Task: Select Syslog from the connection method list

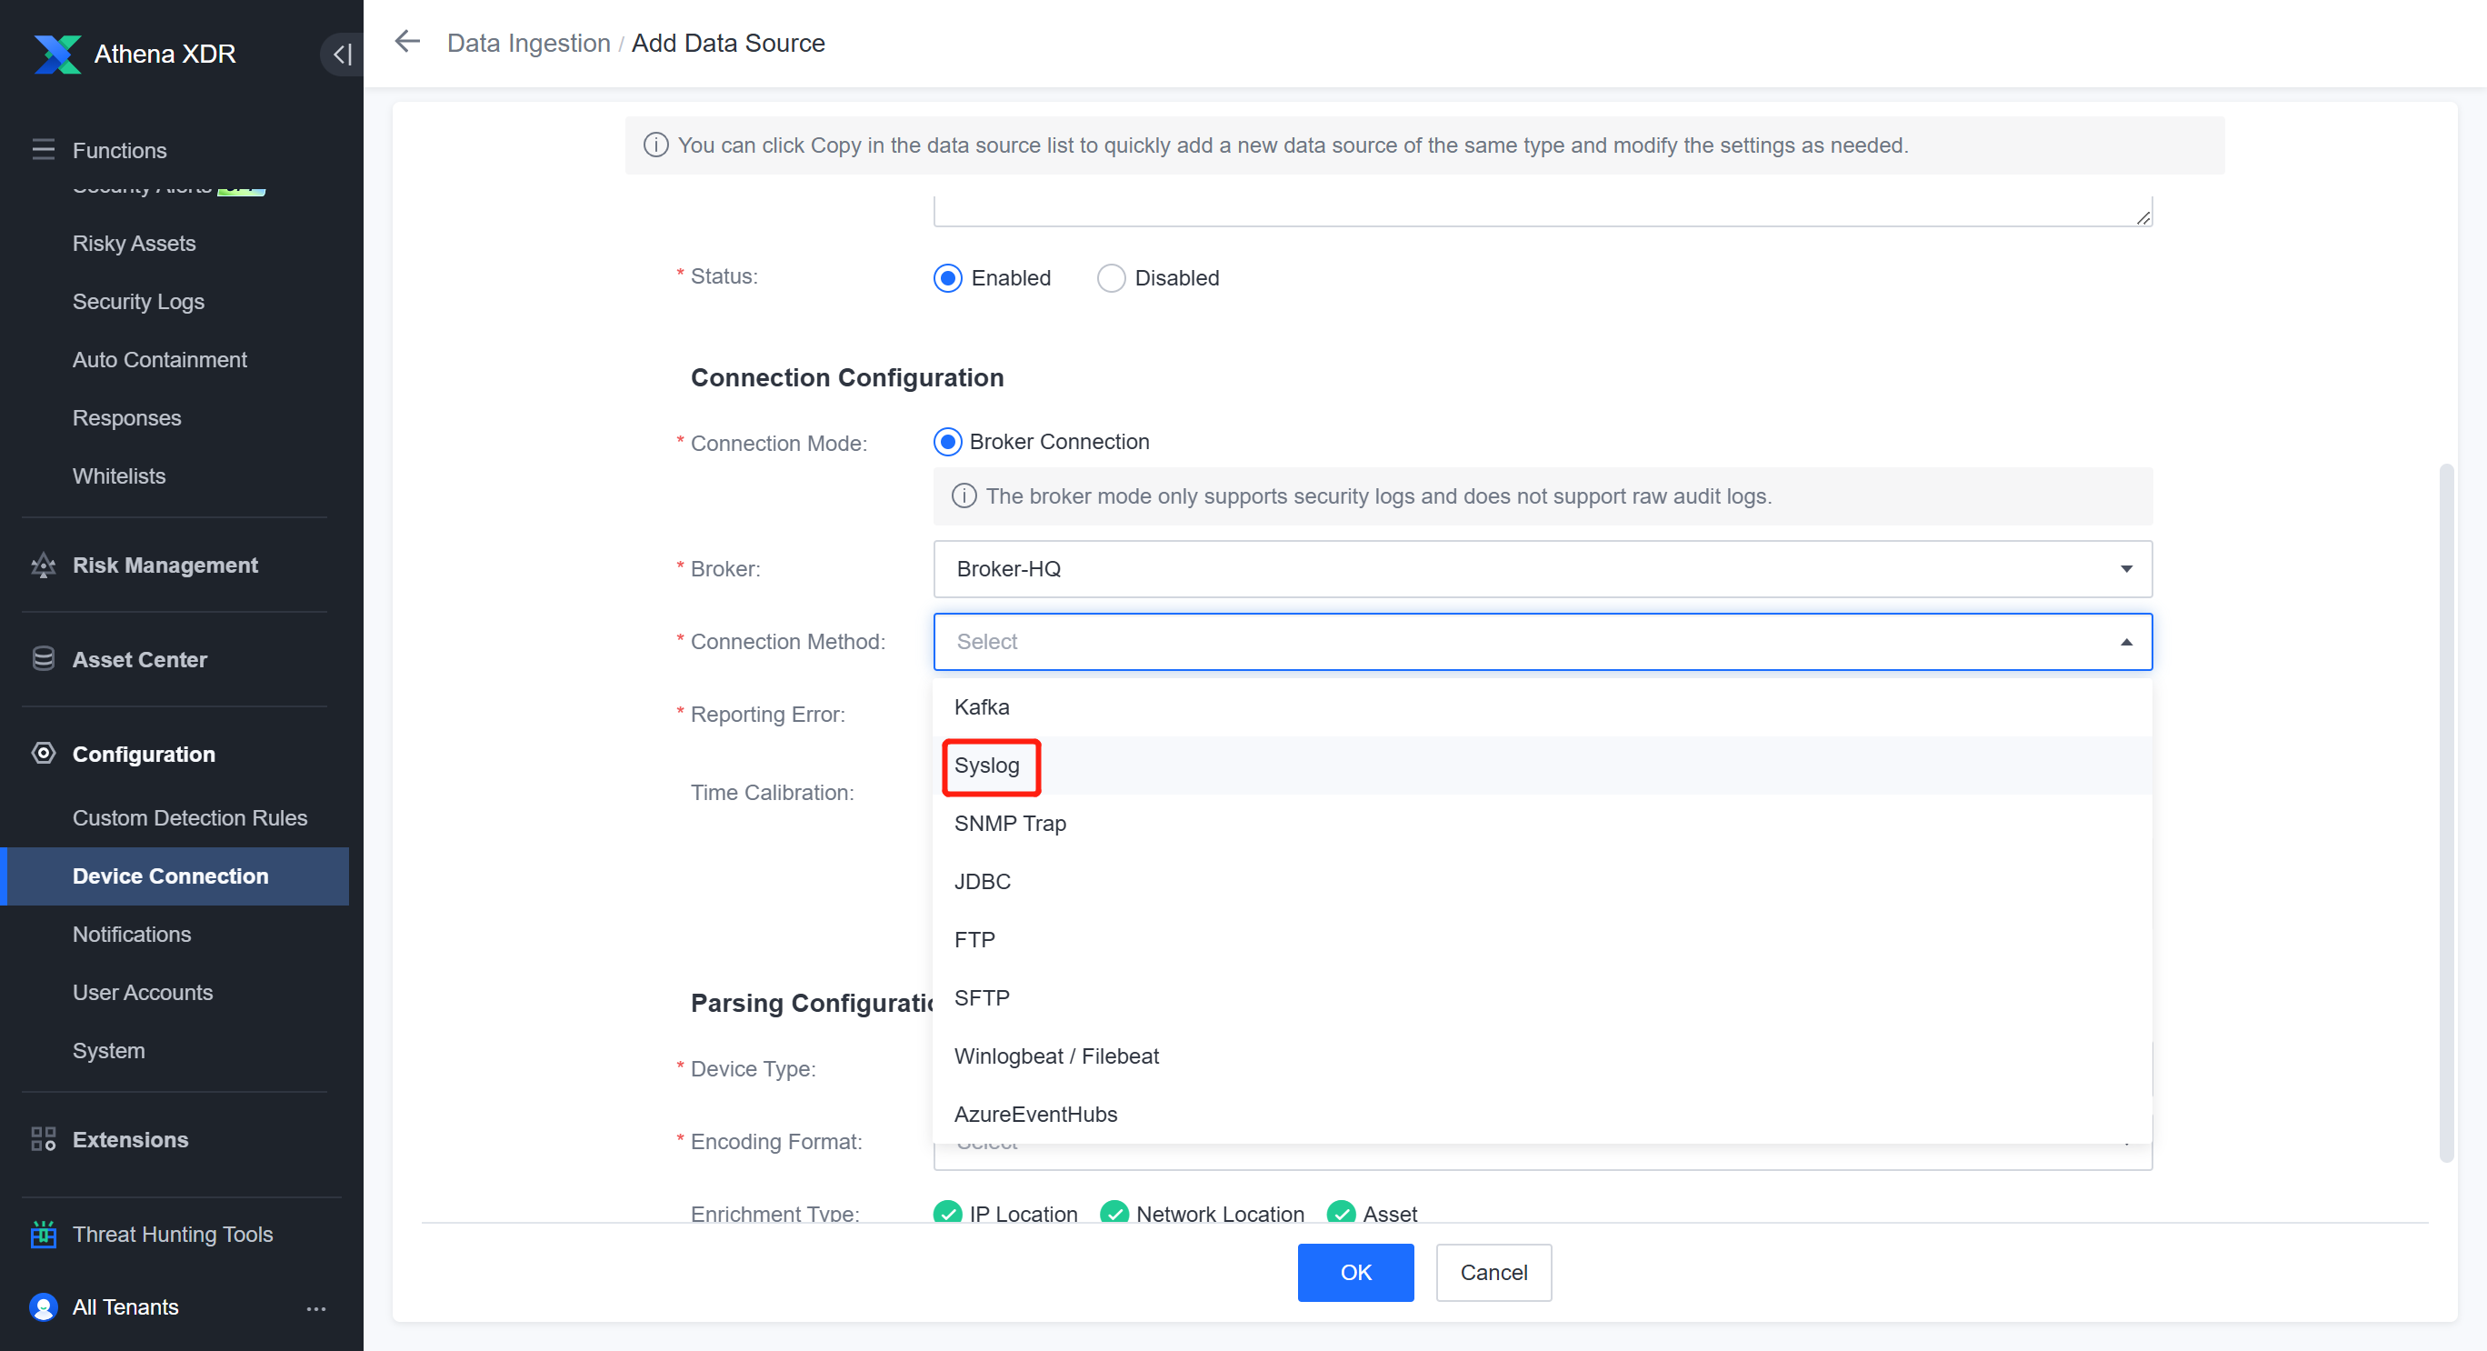Action: tap(988, 766)
